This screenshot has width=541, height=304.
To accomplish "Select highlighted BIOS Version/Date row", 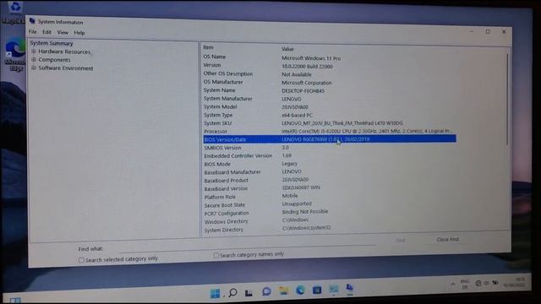I will tap(330, 139).
